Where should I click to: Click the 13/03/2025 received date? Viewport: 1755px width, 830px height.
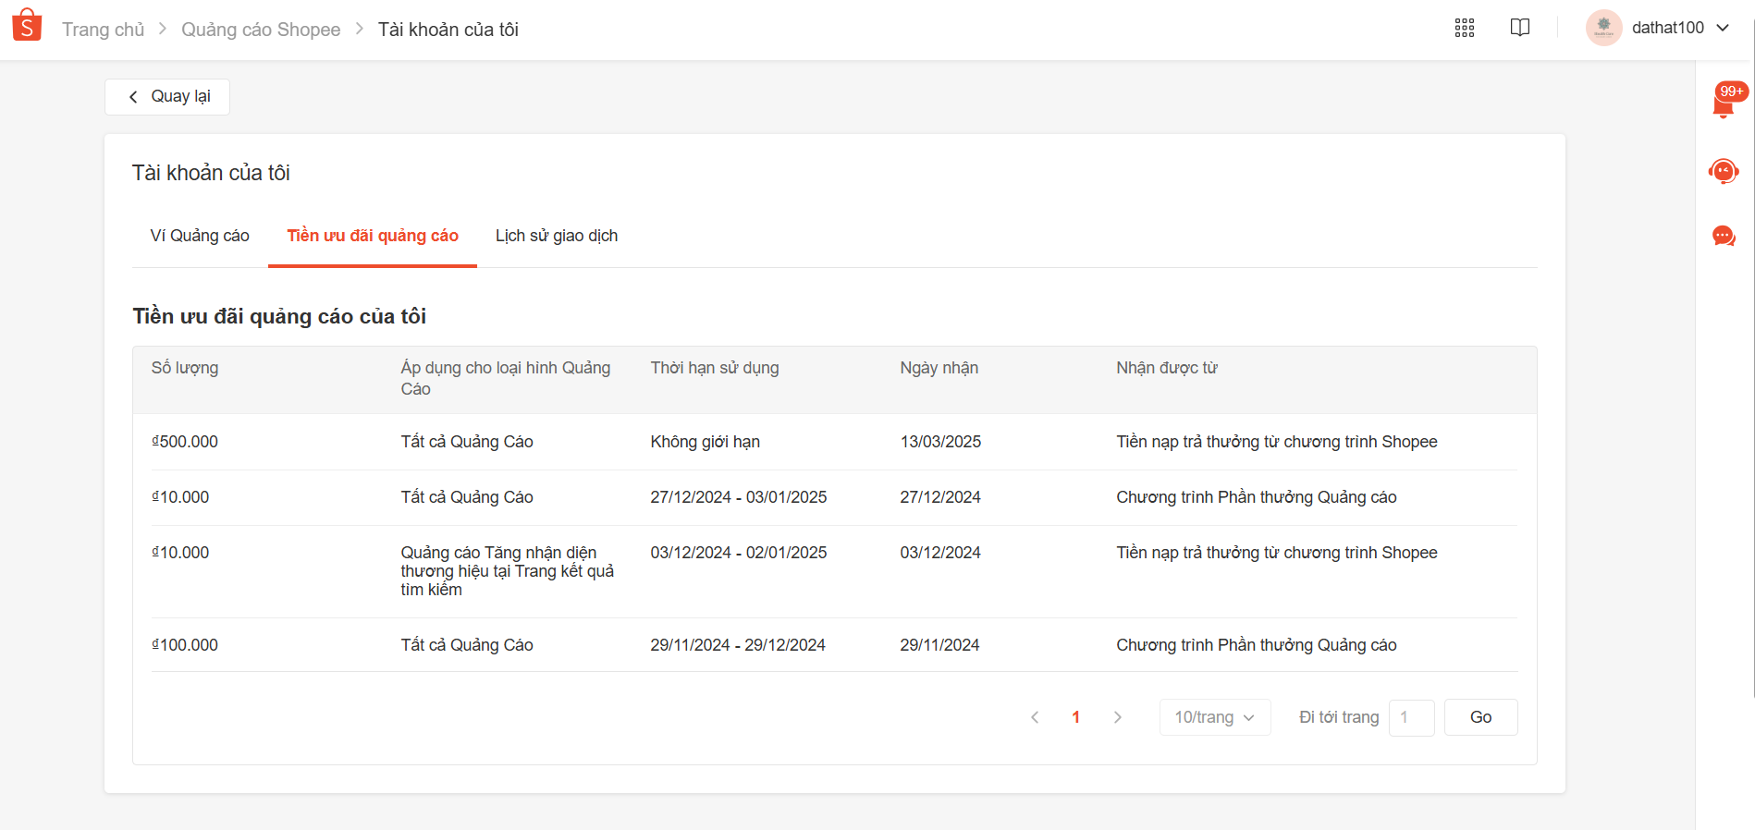[x=940, y=442]
